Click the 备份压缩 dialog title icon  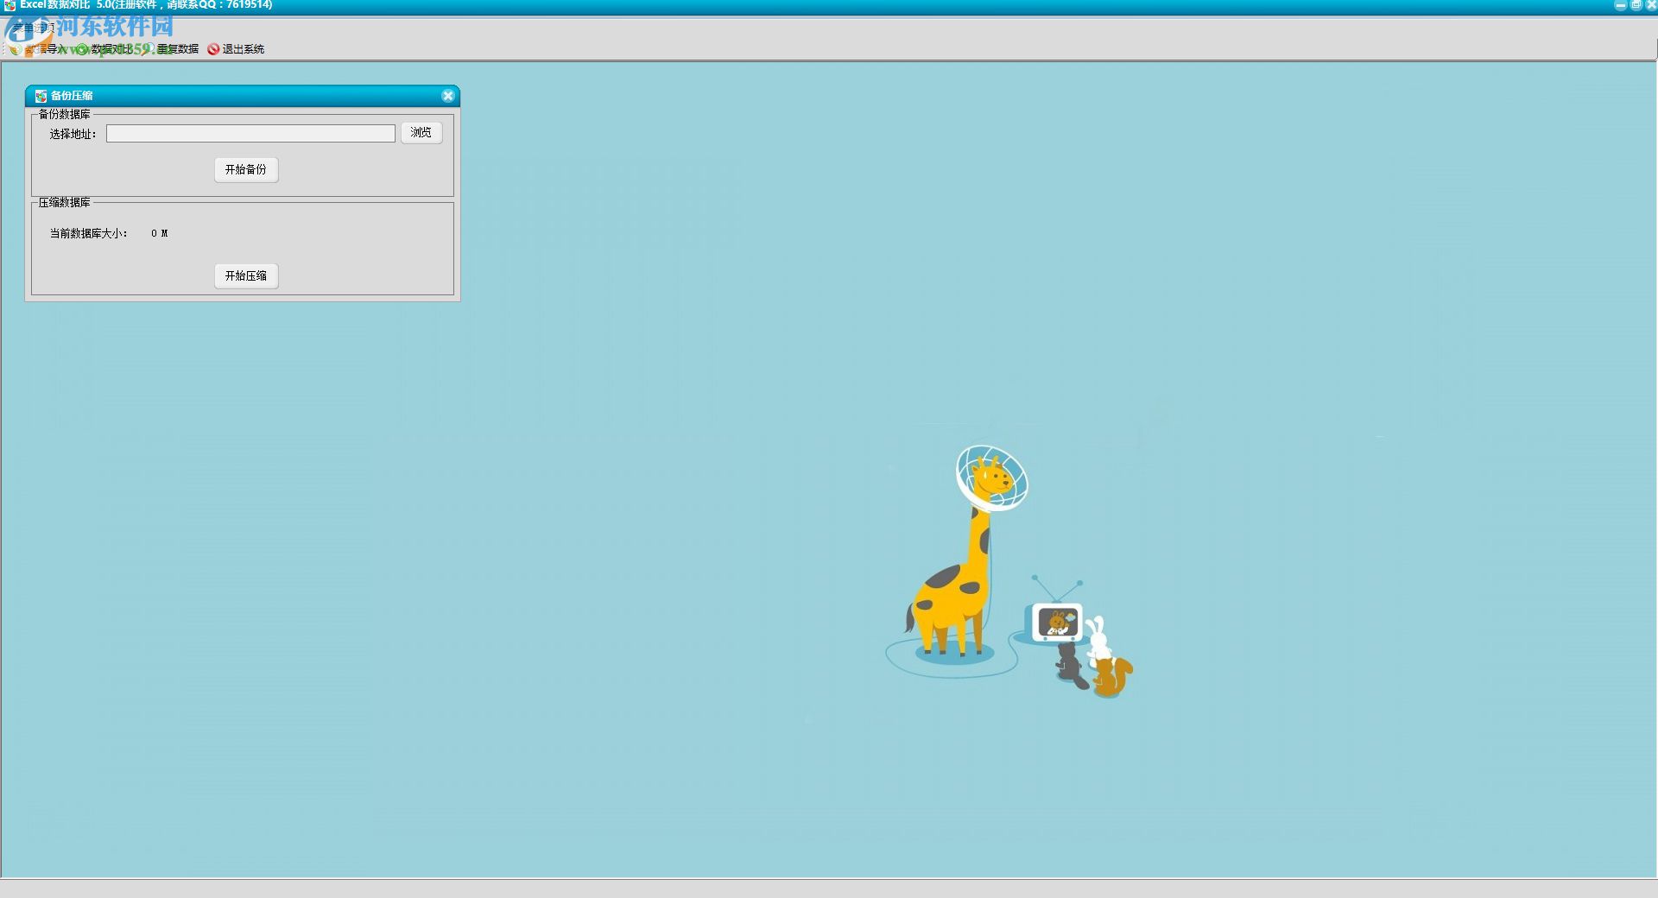41,96
